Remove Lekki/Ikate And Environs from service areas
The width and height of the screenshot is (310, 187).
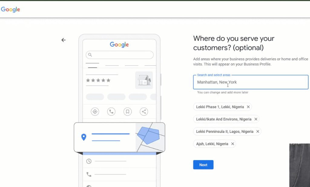pyautogui.click(x=256, y=119)
